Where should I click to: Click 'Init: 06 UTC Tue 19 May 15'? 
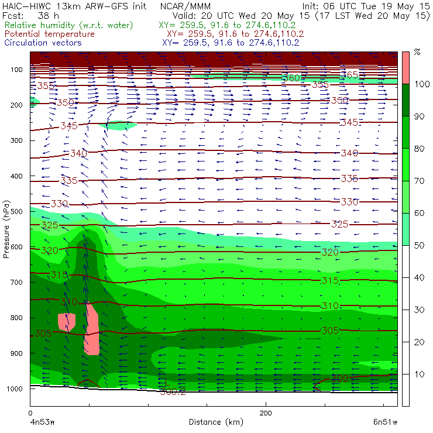click(366, 6)
